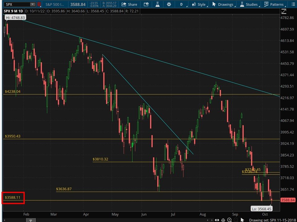Open the Drawings menu
Viewport: 297px width, 222px height.
pyautogui.click(x=223, y=4)
